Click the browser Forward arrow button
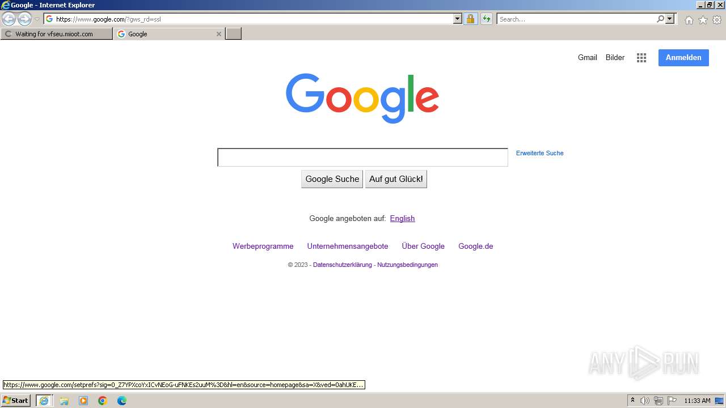The image size is (726, 408). [24, 19]
